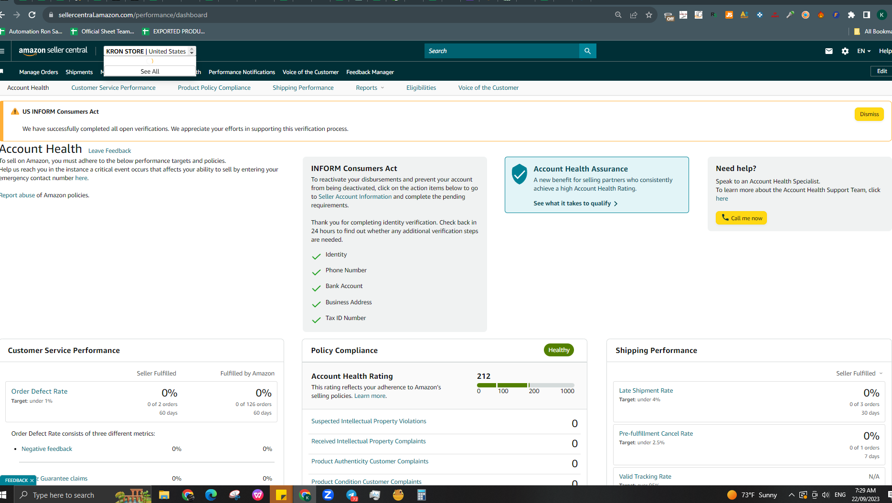The width and height of the screenshot is (892, 503).
Task: Open the Jungle Scout JS extension
Action: (729, 15)
